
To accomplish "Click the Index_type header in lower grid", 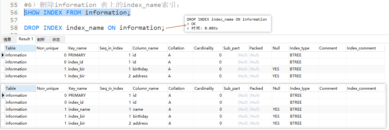I will [x=300, y=88].
